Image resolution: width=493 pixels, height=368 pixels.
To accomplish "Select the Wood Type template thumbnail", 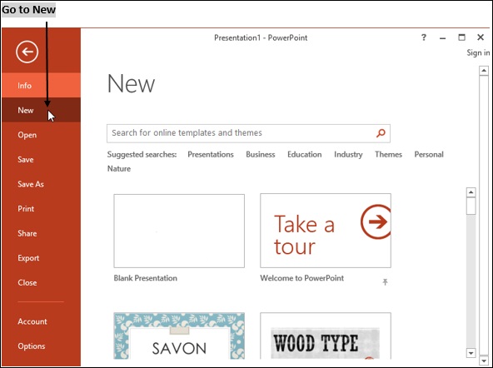I will [326, 336].
